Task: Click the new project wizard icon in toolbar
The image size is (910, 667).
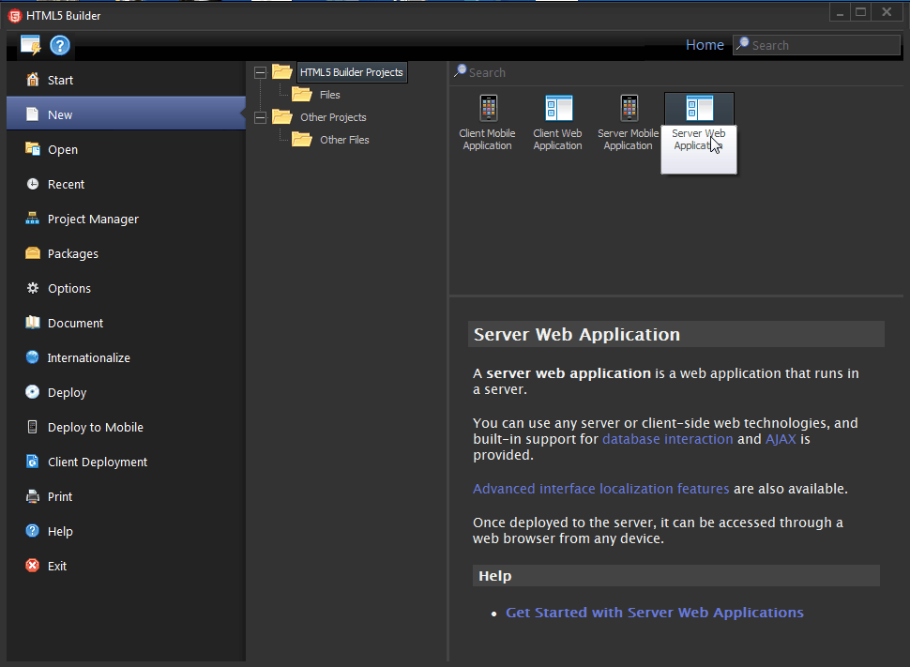Action: (x=31, y=45)
